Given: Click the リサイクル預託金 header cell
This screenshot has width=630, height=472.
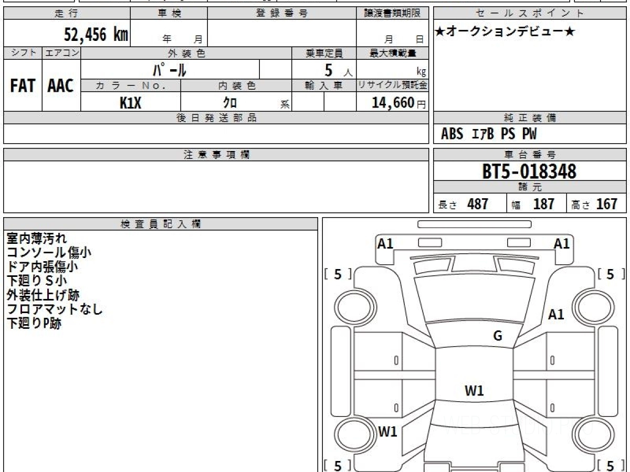Looking at the screenshot, I should pyautogui.click(x=392, y=85).
